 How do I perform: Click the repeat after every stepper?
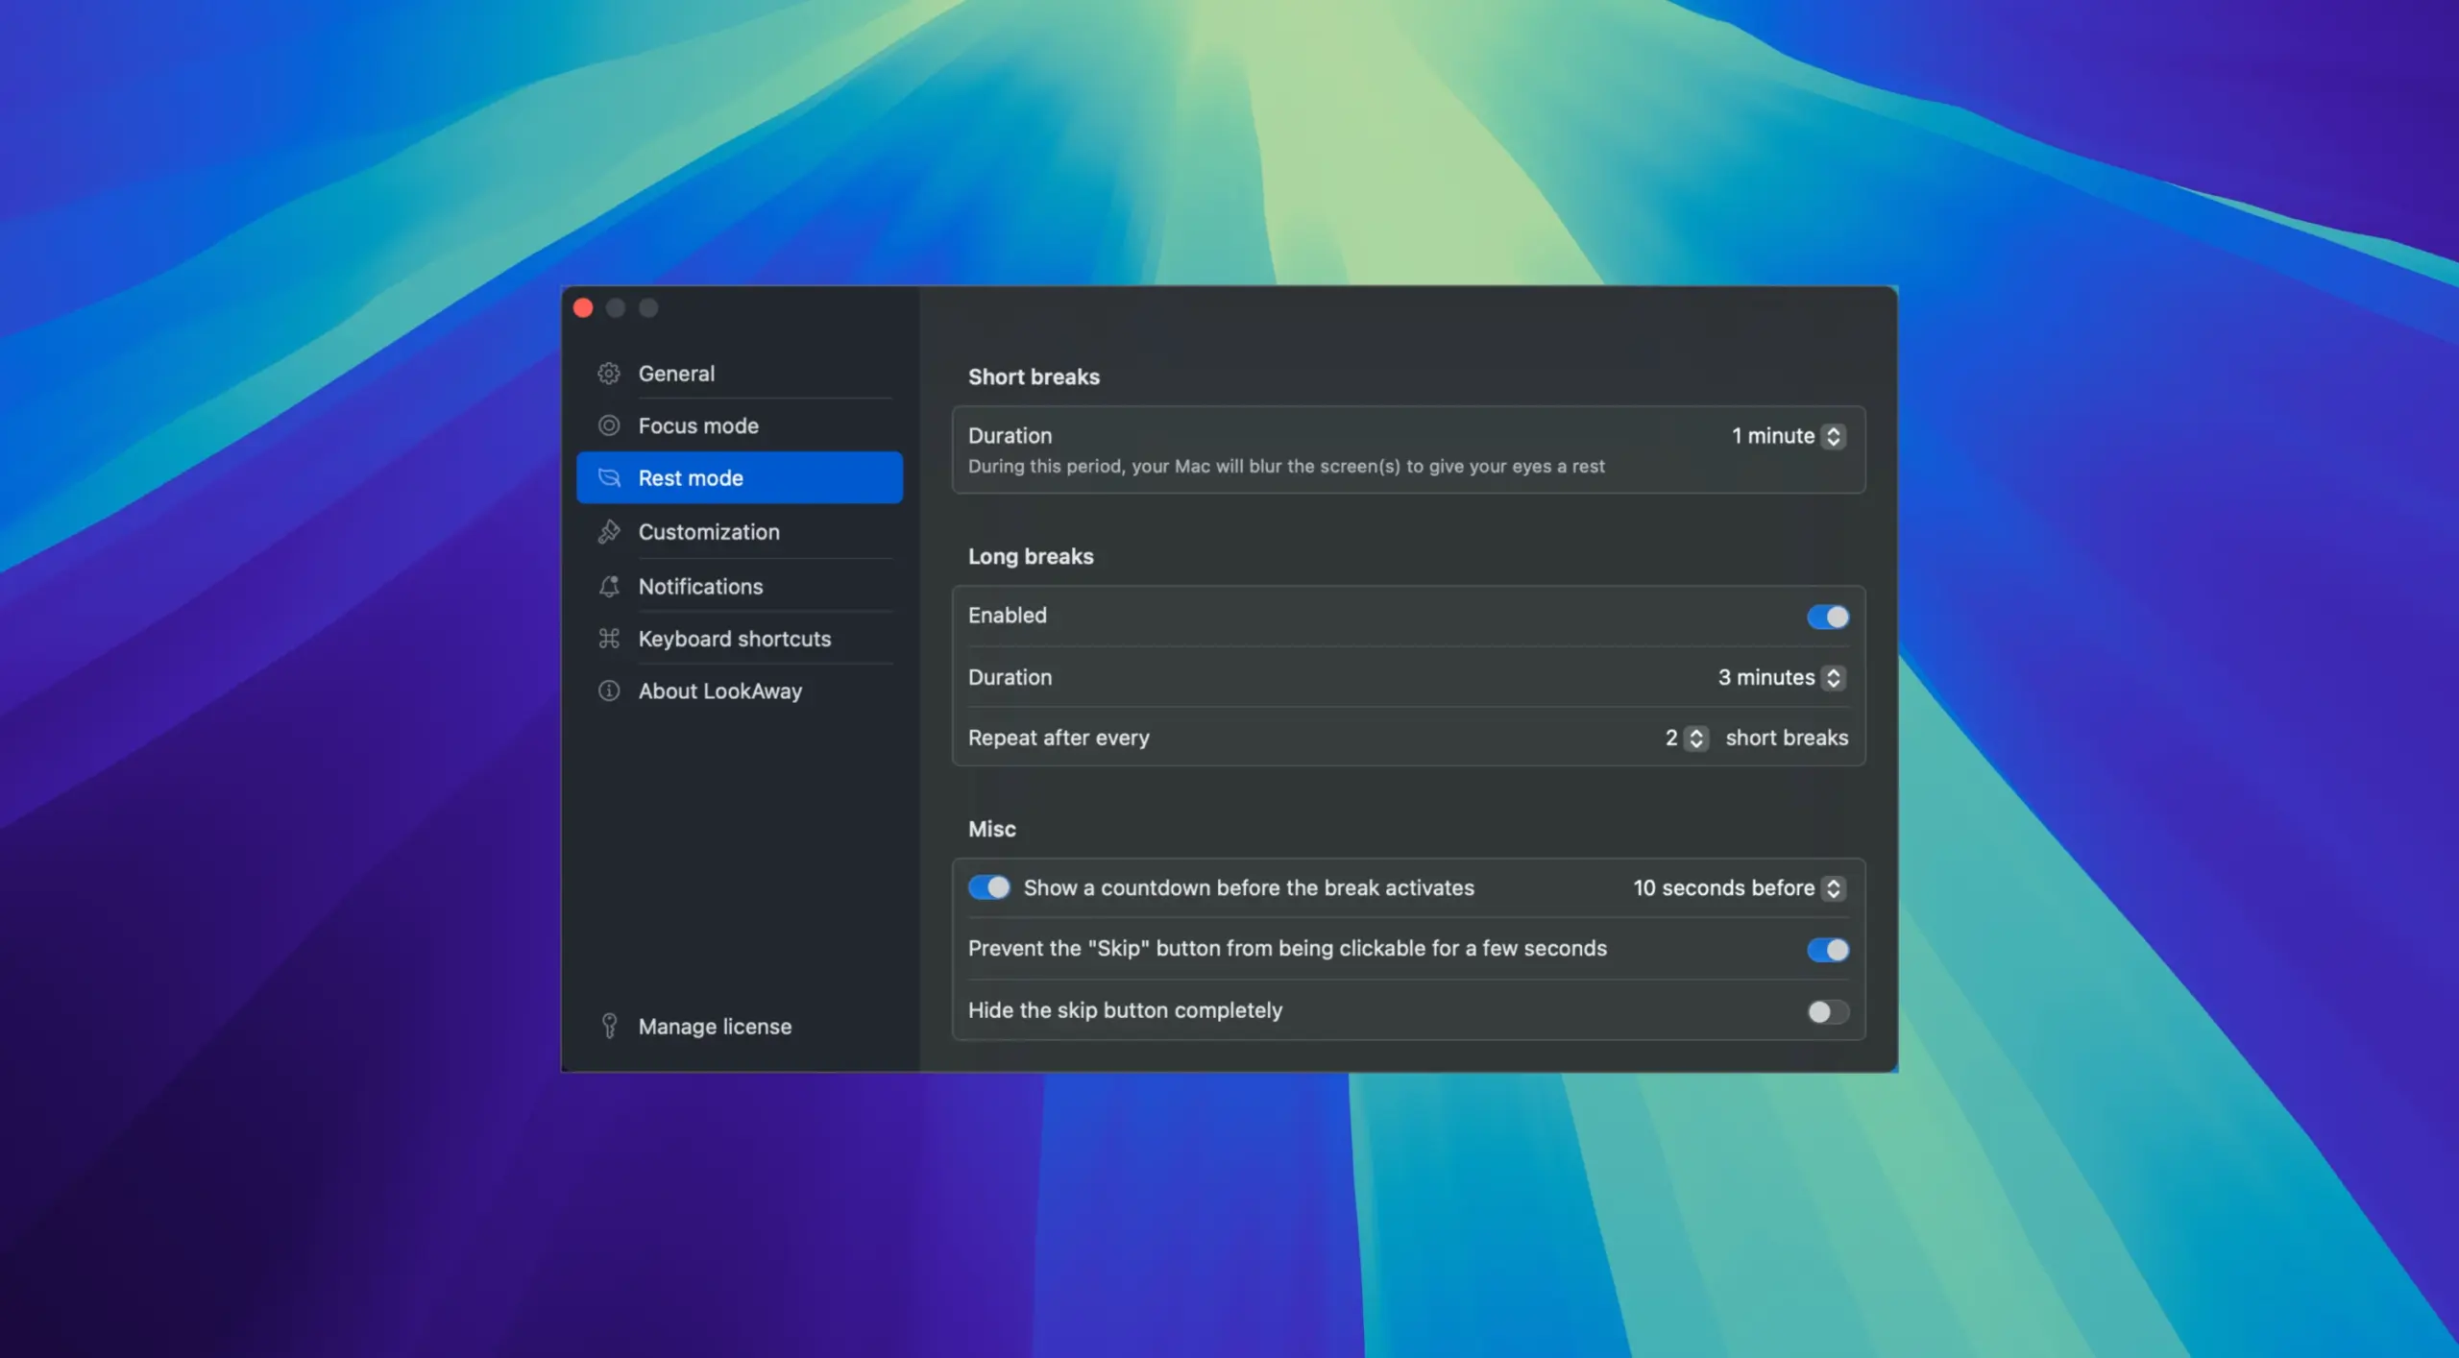coord(1696,738)
